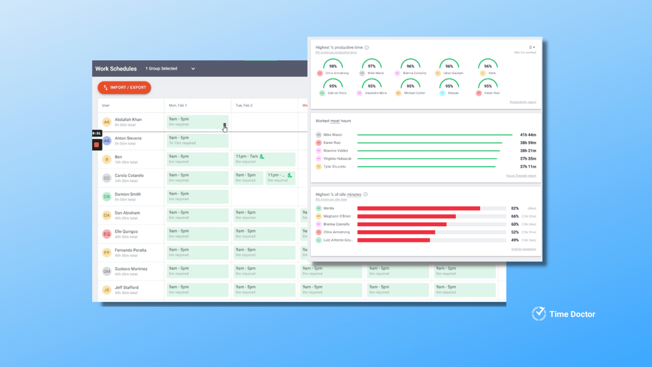
Task: Select Anton Stevens' 9am-5pm schedule cell
Action: point(197,140)
